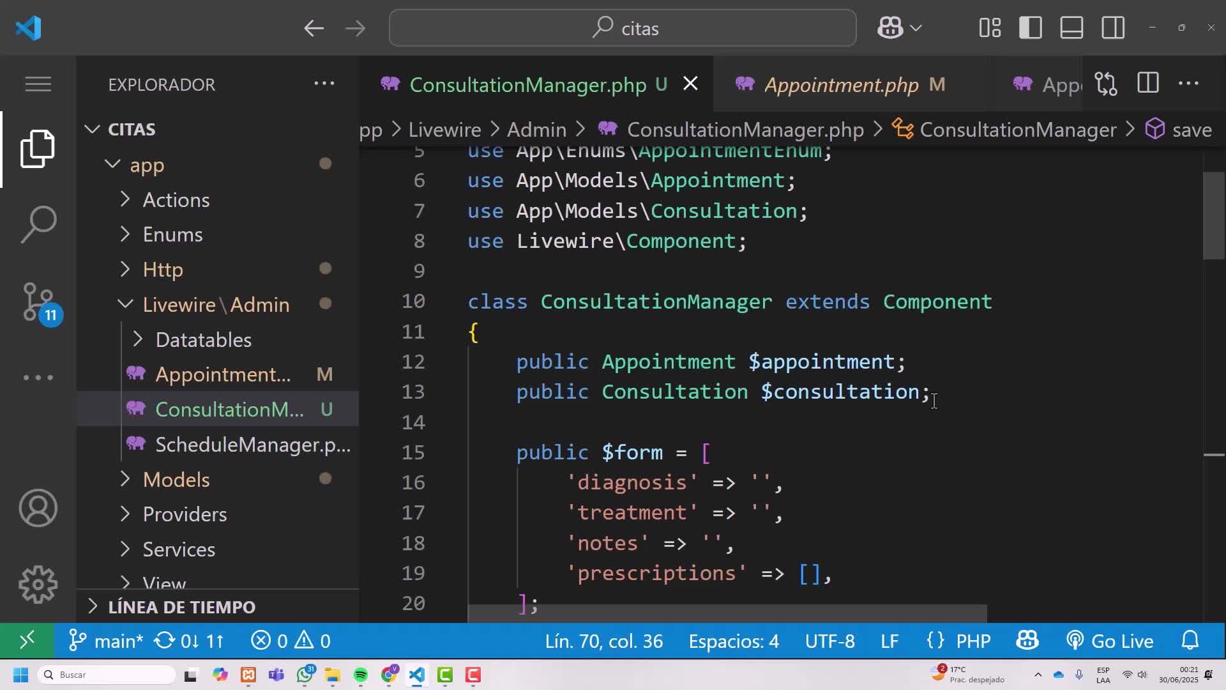Open Explorer more actions menu
This screenshot has width=1226, height=690.
click(324, 84)
